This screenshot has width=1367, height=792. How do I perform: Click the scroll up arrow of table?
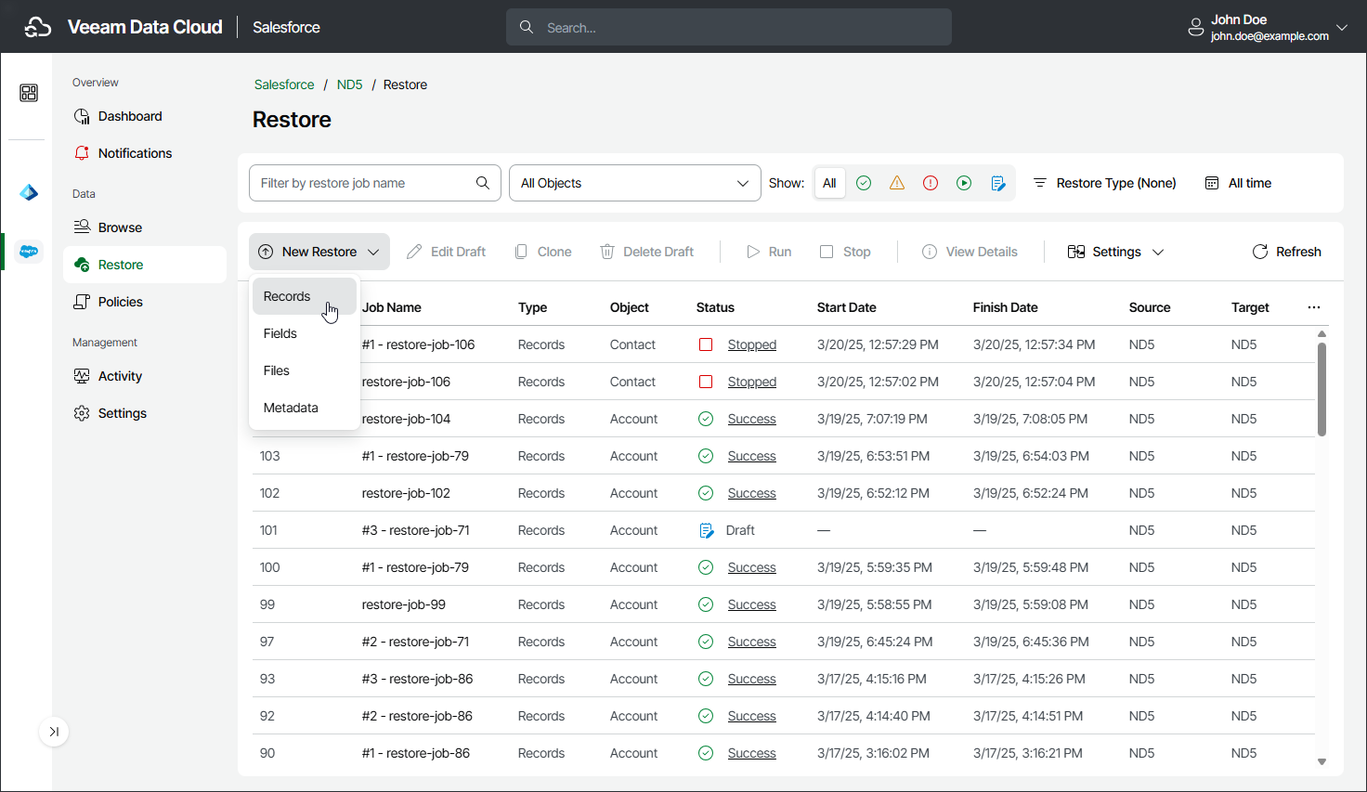pos(1321,333)
